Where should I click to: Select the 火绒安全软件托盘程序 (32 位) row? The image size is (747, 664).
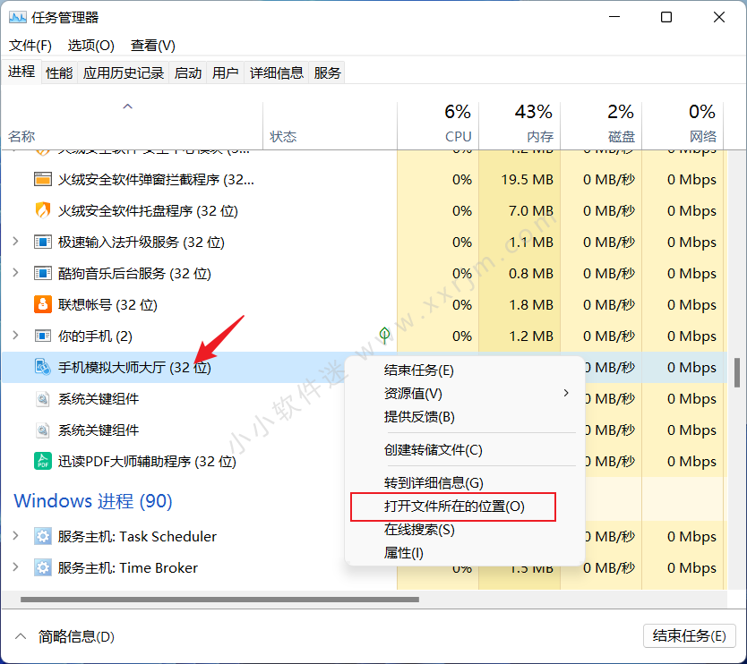365,210
